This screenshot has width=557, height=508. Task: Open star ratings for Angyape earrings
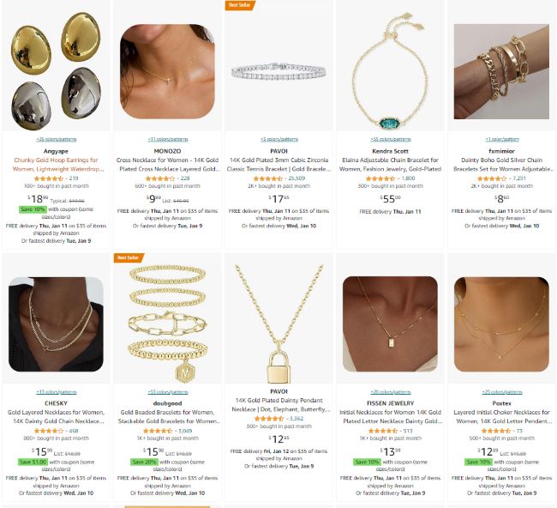[49, 178]
